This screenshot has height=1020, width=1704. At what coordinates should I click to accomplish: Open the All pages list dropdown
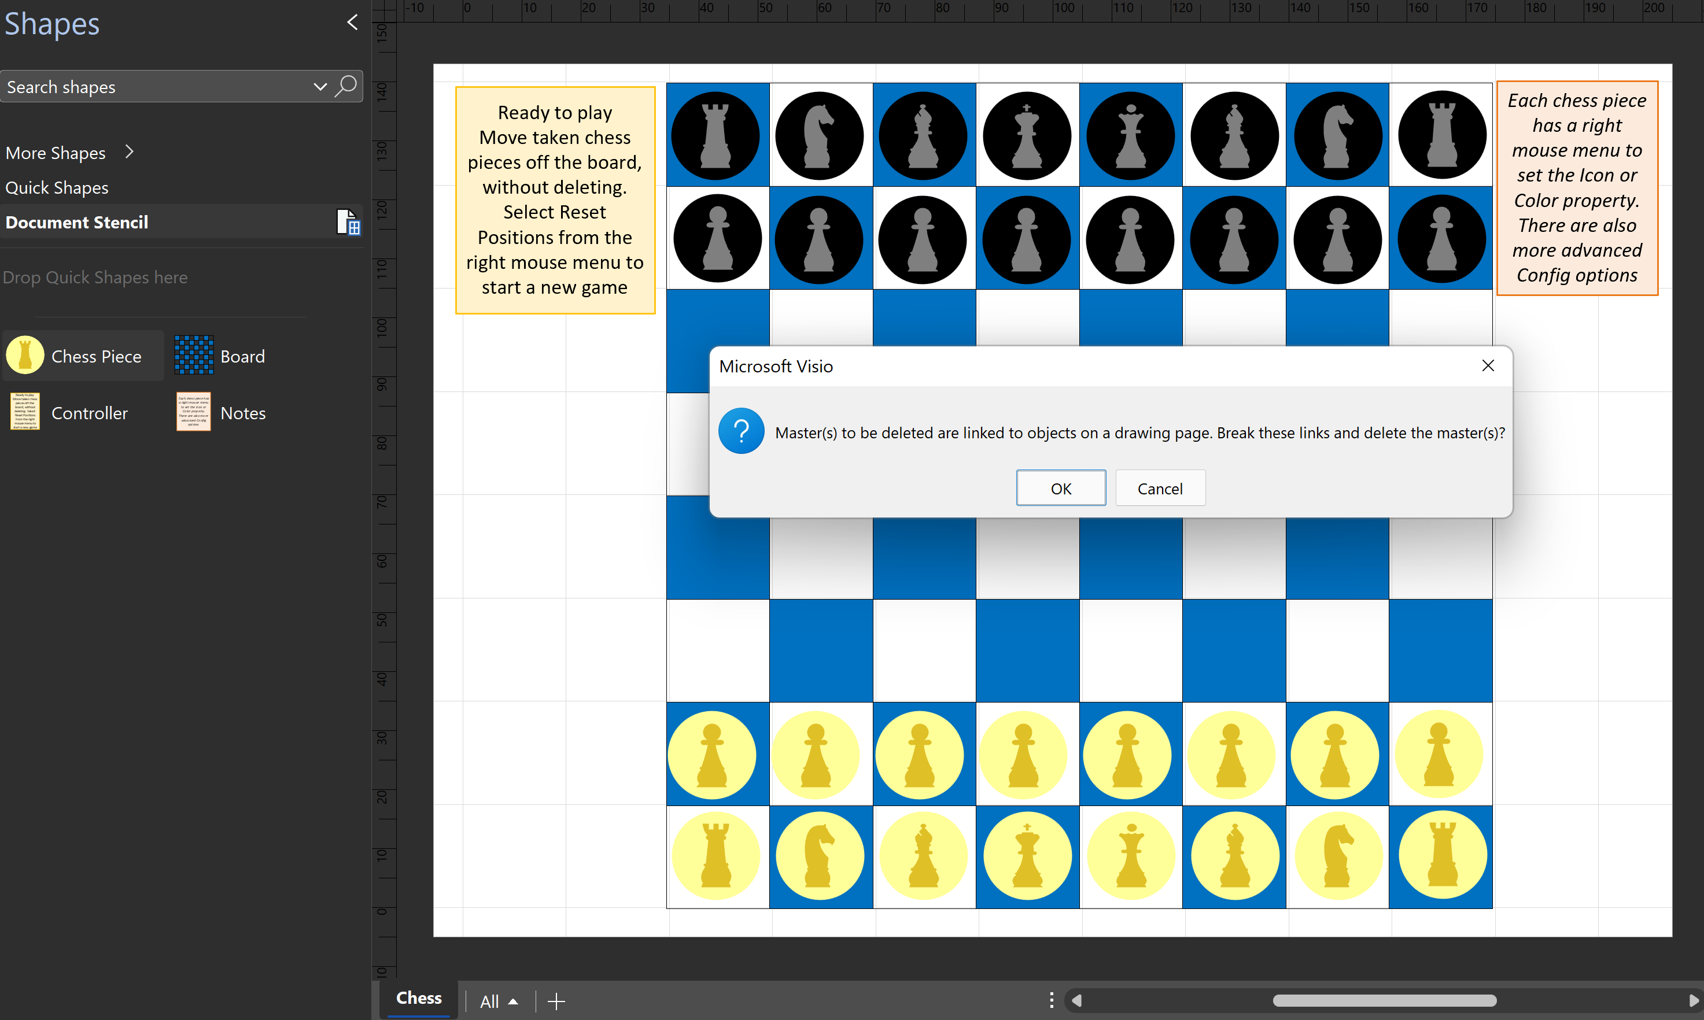point(499,1001)
